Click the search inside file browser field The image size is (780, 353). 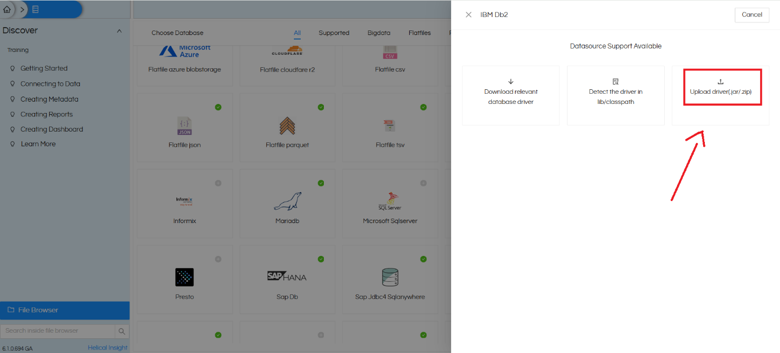click(57, 331)
